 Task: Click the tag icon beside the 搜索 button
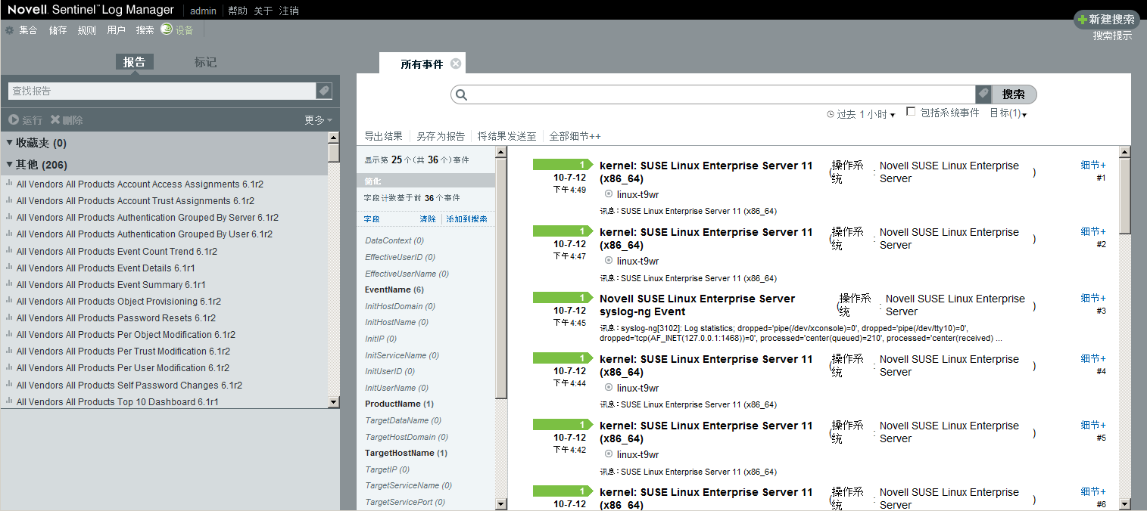(x=983, y=94)
